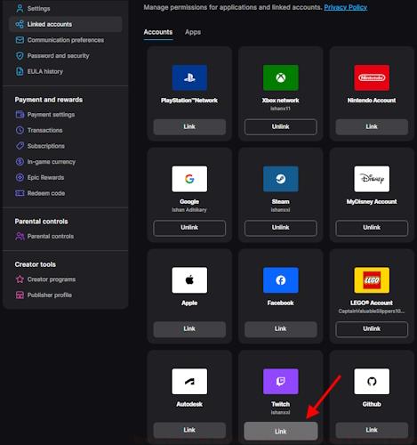Link the Facebook account
Image resolution: width=417 pixels, height=445 pixels.
pyautogui.click(x=280, y=329)
